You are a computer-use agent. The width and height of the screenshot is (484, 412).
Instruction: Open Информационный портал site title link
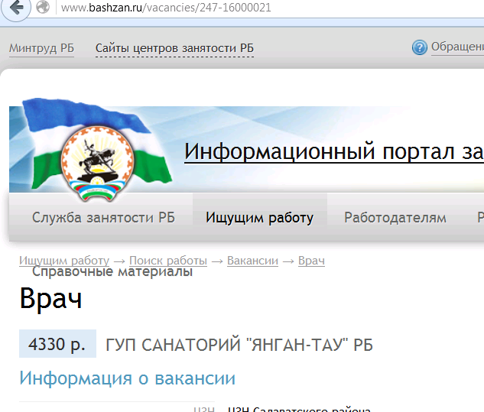coord(333,151)
